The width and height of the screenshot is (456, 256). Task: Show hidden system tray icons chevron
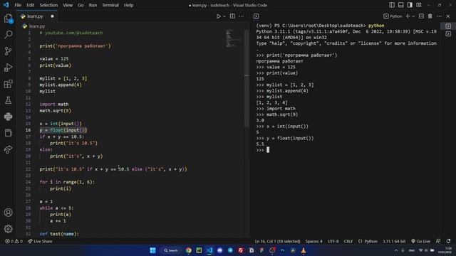point(396,250)
